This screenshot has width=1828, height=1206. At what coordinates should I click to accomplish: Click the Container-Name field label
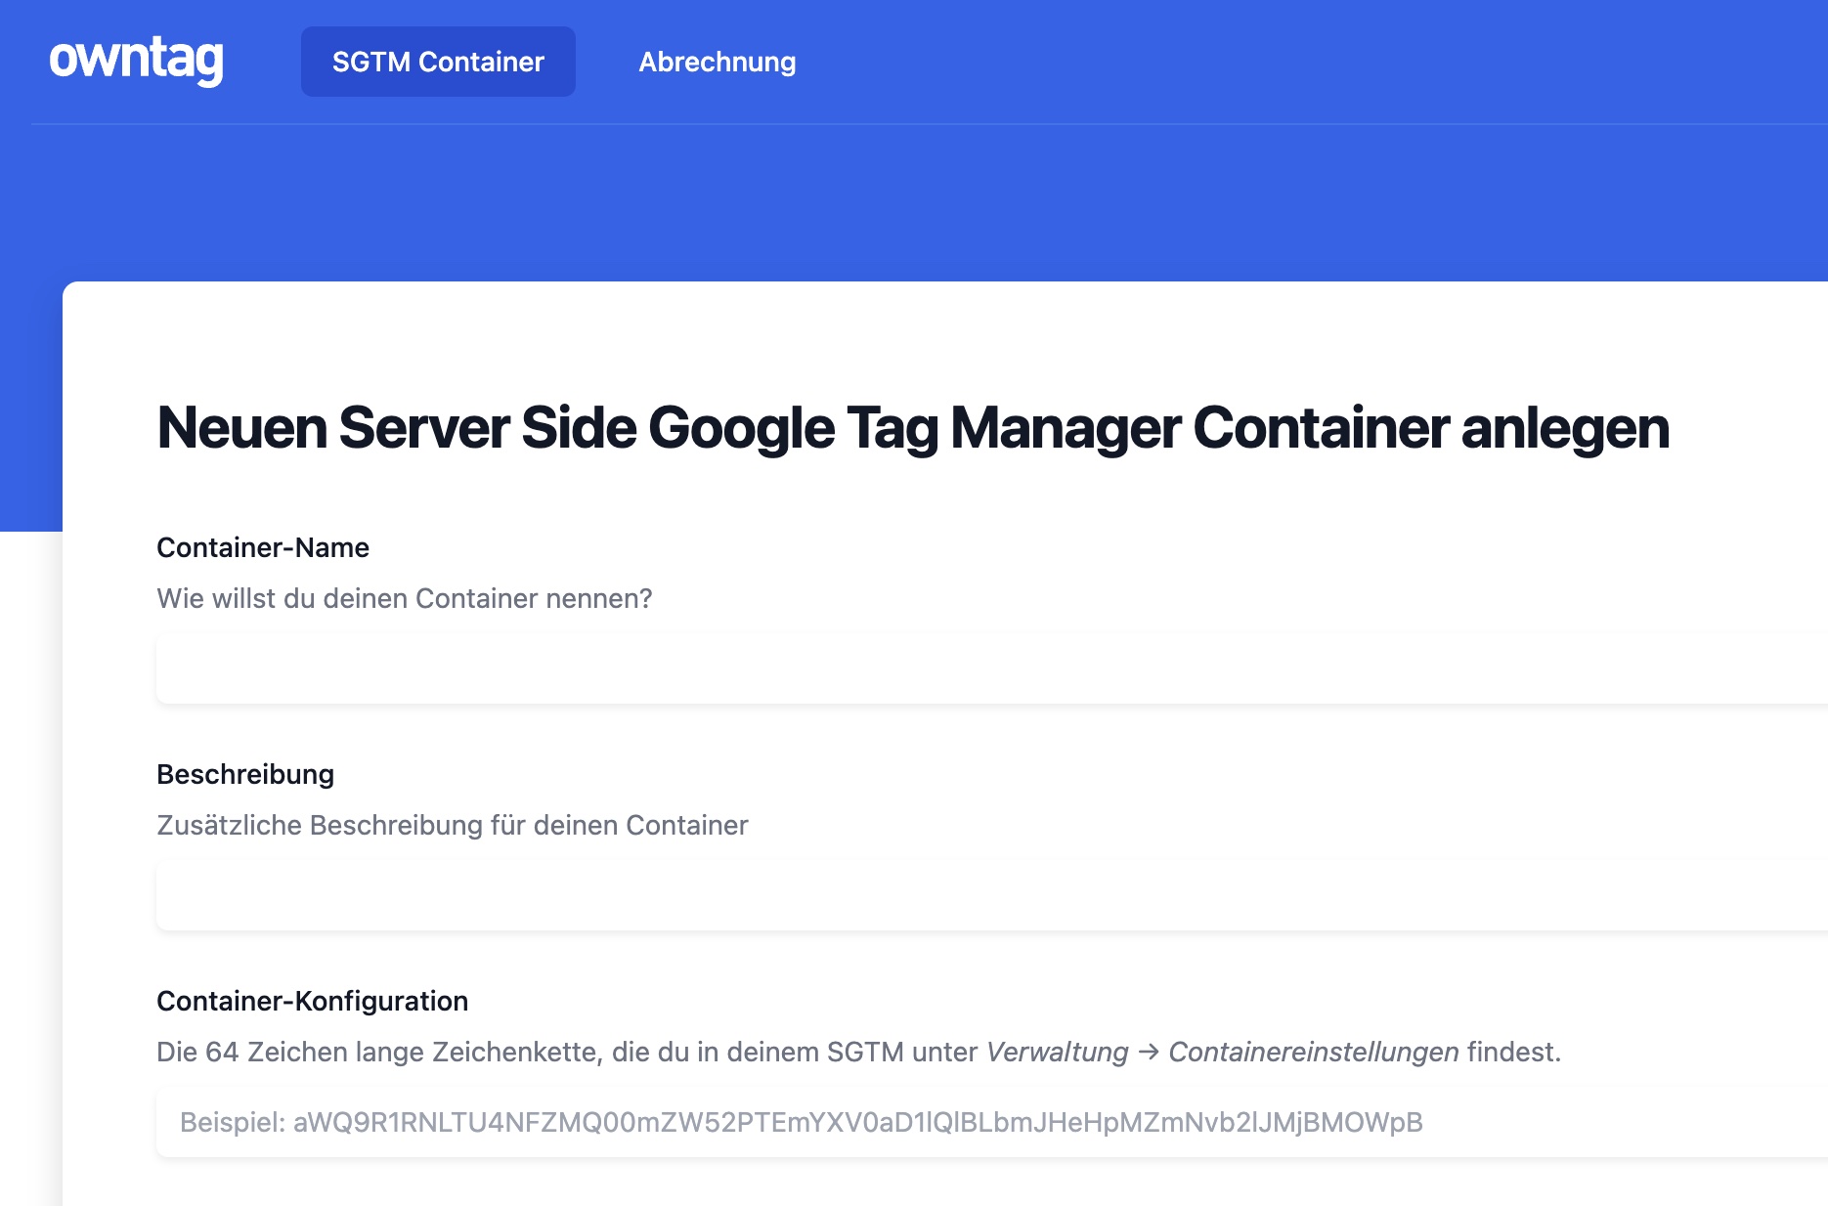point(263,547)
